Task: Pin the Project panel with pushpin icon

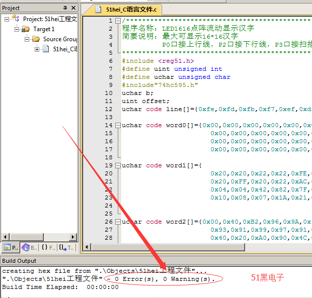Action: 65,8
